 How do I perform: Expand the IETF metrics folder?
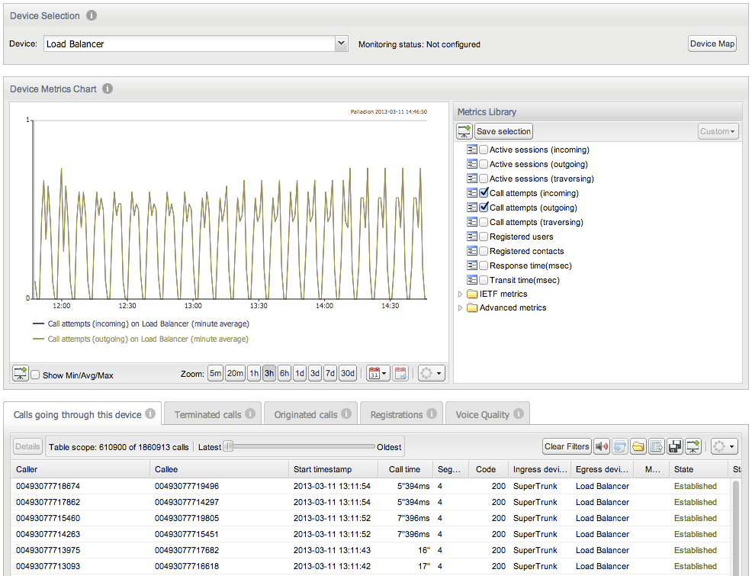(x=460, y=294)
